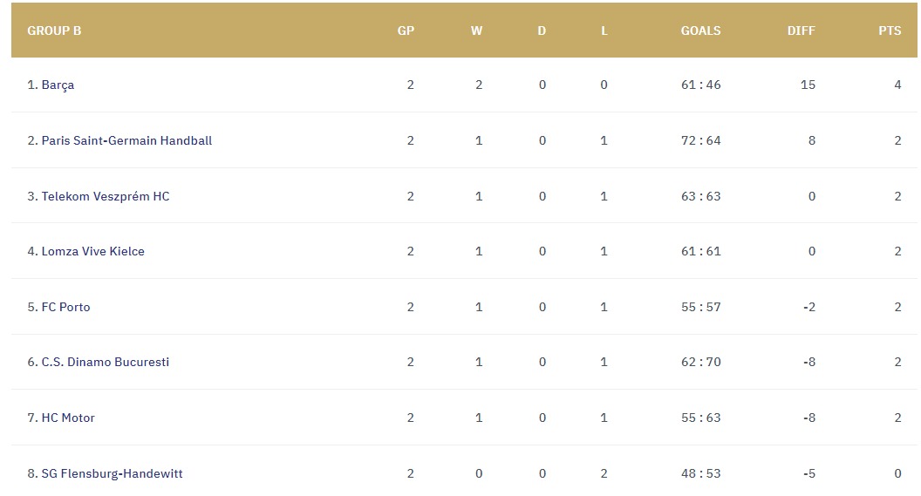Click the GP column header
Viewport: 921px width, 496px height.
(x=406, y=31)
